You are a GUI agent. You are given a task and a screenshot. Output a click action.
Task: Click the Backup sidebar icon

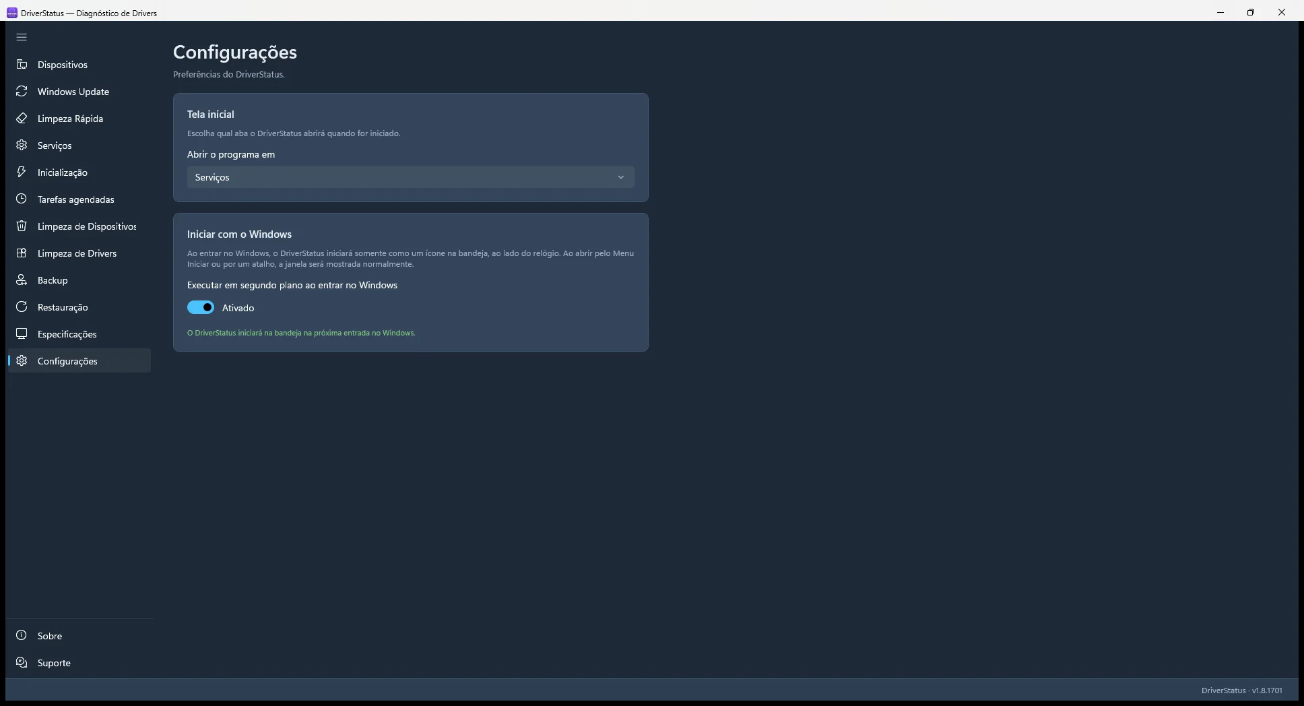pos(22,280)
